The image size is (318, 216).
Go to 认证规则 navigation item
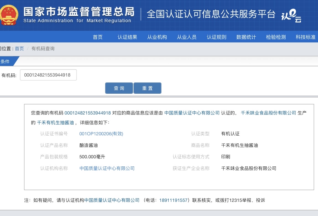pos(217,37)
